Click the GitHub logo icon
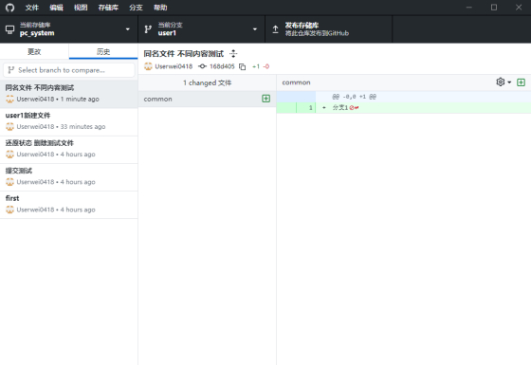The image size is (531, 365). pos(9,8)
